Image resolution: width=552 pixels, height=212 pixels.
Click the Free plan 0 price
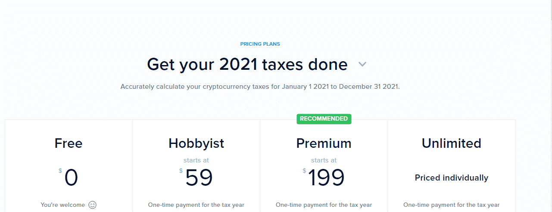pos(71,178)
